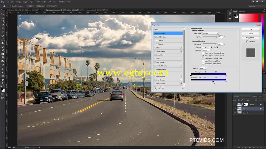Click the fx icon in Layer Style dialog
Image resolution: width=266 pixels, height=149 pixels.
pos(155,89)
